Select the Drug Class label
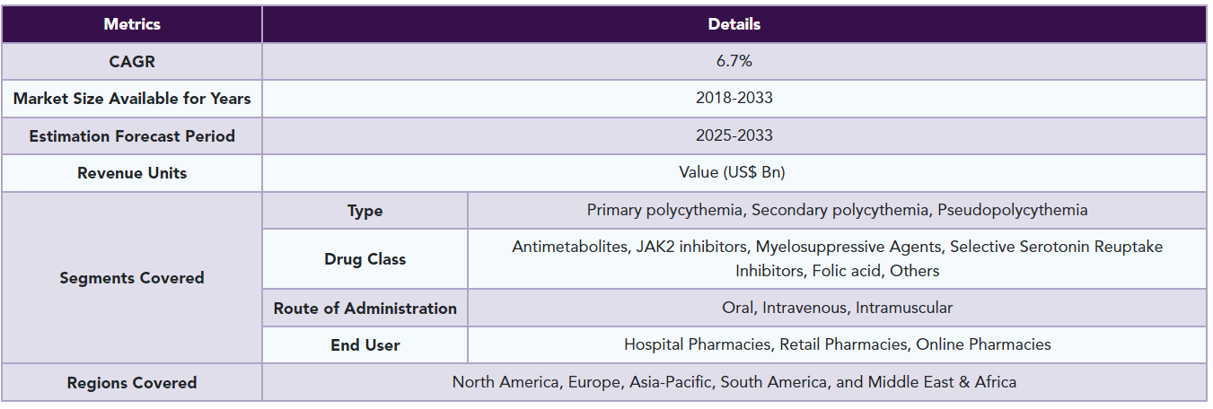The height and width of the screenshot is (409, 1213). [365, 259]
